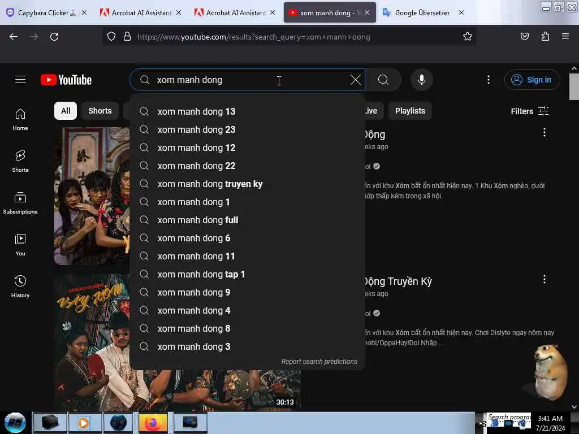The height and width of the screenshot is (434, 579).
Task: Choose suggestion 'xom manh dong 22'
Action: click(x=247, y=166)
